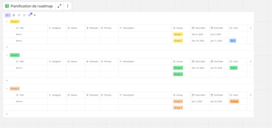Click end date Jan 24, 2025

tap(216, 101)
